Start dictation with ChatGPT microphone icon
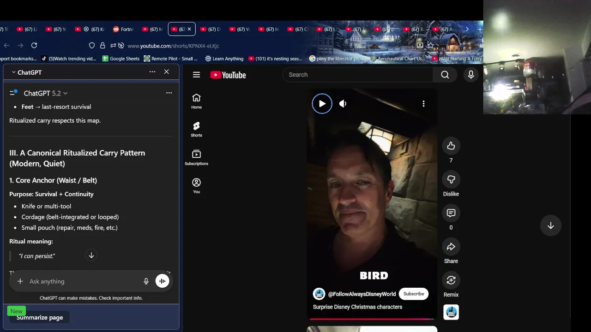 pyautogui.click(x=146, y=281)
